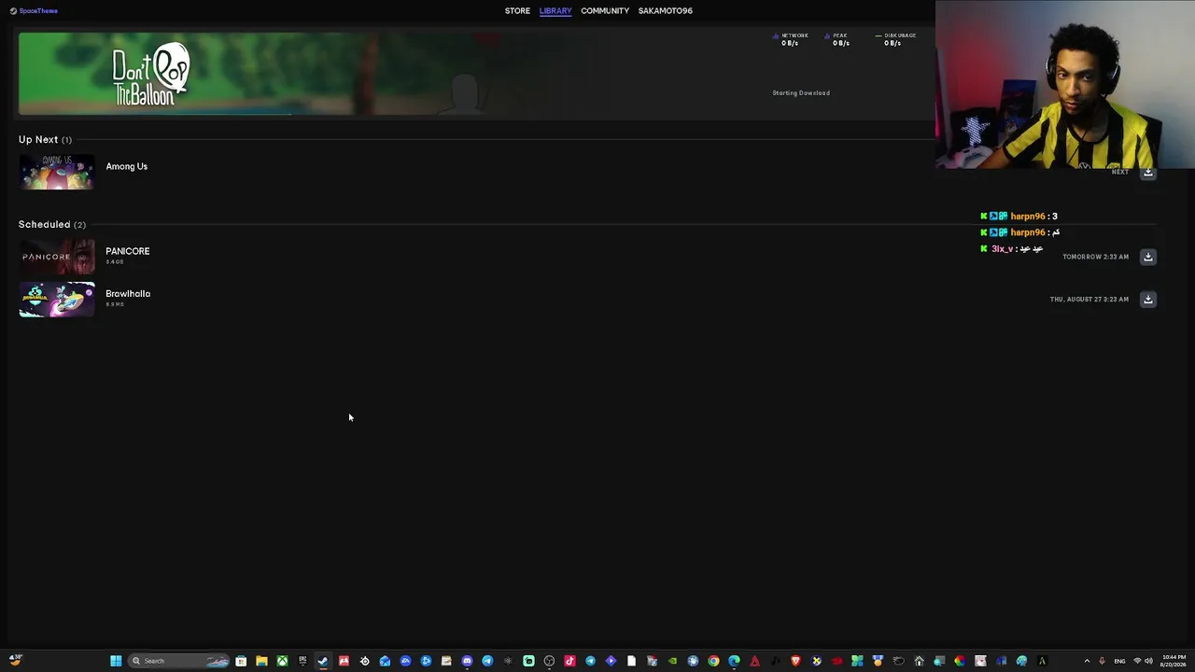The width and height of the screenshot is (1195, 672).
Task: Click the NETWORK speed readout
Action: (x=791, y=39)
